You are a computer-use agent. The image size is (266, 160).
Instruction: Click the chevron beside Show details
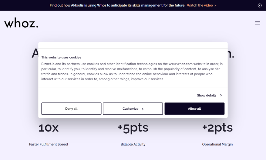tap(221, 95)
